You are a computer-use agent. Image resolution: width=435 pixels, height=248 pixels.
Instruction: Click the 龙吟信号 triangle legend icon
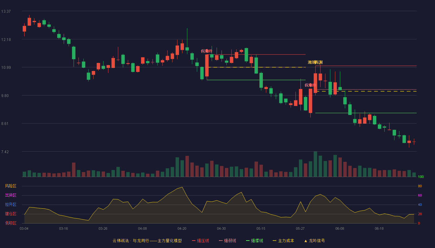pyautogui.click(x=306, y=241)
